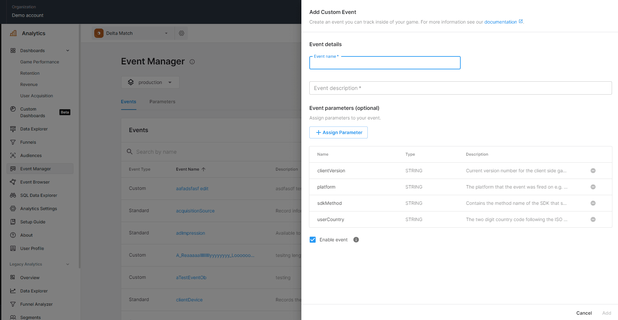Viewport: 618px width, 320px height.
Task: Select Game Performance under Dashboards
Action: (39, 62)
